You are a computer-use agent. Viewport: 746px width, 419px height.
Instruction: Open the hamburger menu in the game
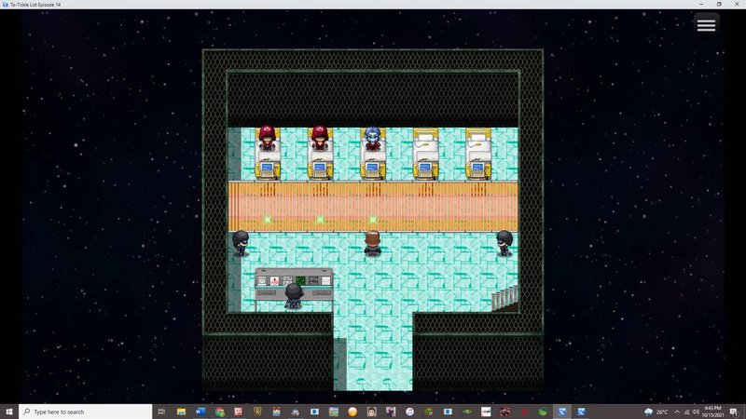click(706, 25)
